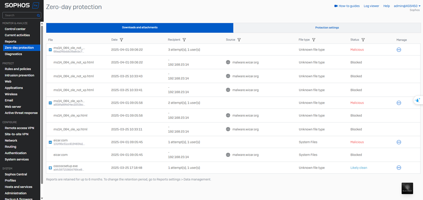Open the File type filter
This screenshot has height=200, width=423.
click(x=314, y=40)
